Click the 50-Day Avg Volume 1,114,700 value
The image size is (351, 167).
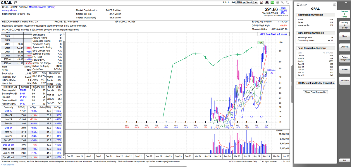pyautogui.click(x=282, y=22)
